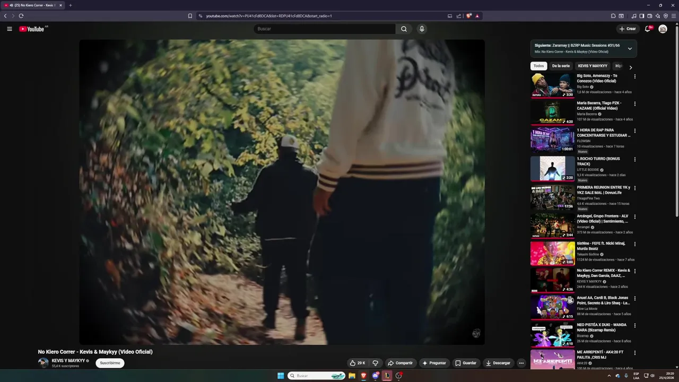Start voice search with the microphone
The height and width of the screenshot is (382, 679).
422,29
